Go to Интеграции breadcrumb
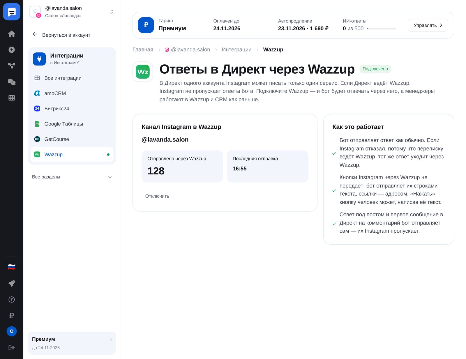466x359 pixels. pos(236,49)
